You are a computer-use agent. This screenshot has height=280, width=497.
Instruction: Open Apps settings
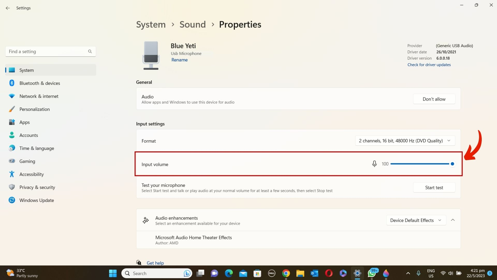(x=51, y=122)
